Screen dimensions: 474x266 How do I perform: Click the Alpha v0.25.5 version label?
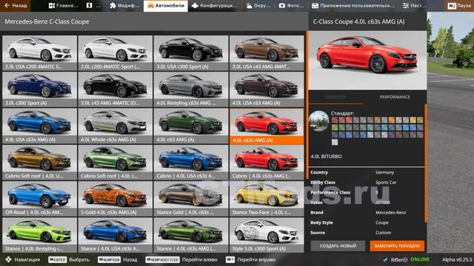457,259
